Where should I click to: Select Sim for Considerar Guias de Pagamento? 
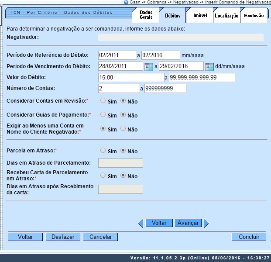[103, 115]
